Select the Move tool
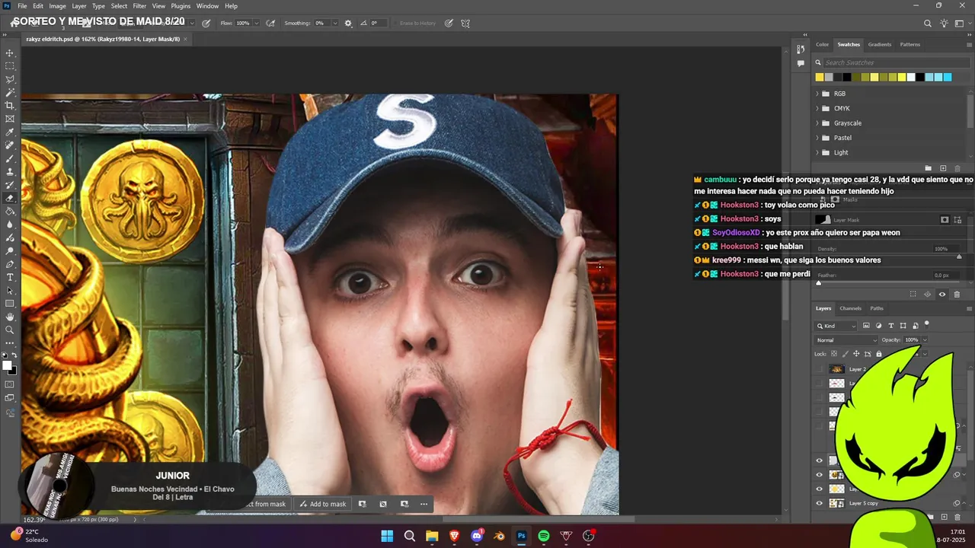The width and height of the screenshot is (975, 548). (x=10, y=53)
